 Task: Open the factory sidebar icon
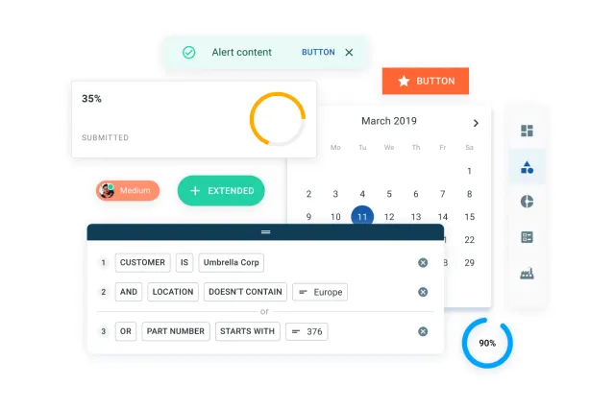click(527, 274)
